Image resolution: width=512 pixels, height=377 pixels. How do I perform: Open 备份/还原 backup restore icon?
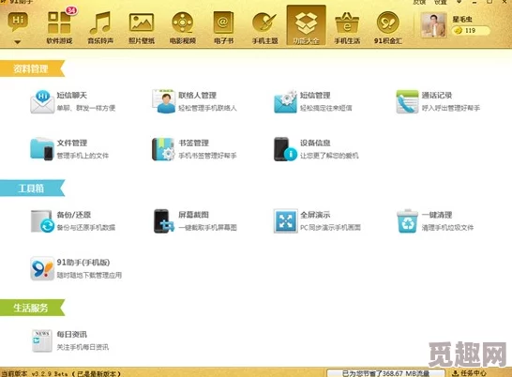point(42,221)
